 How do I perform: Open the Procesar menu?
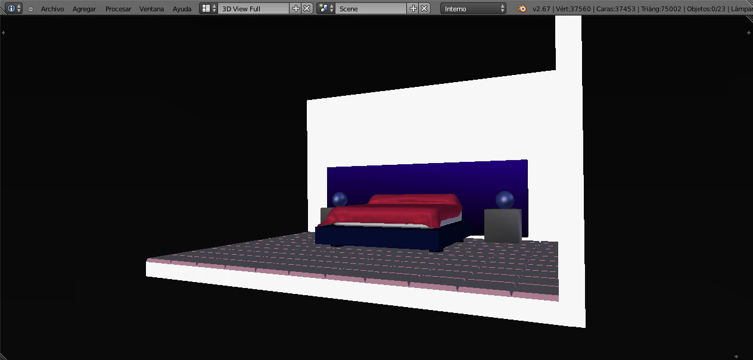pos(118,9)
